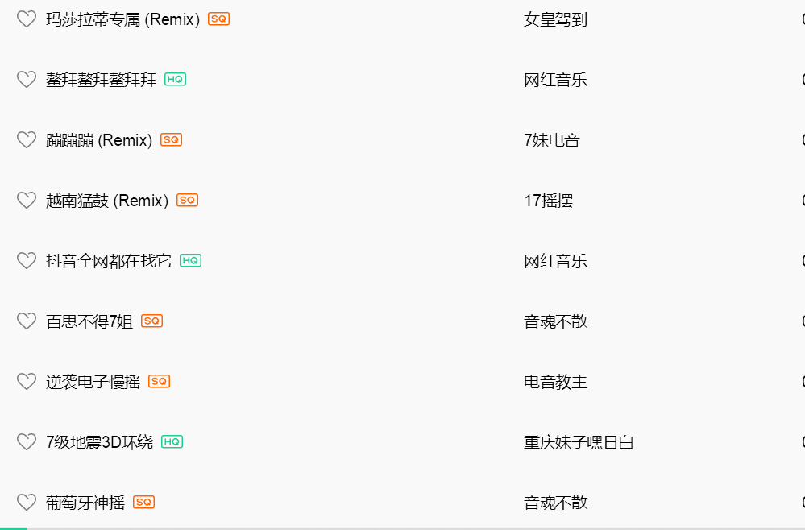Open artist page for 7妹电音
This screenshot has width=805, height=530.
(x=551, y=140)
